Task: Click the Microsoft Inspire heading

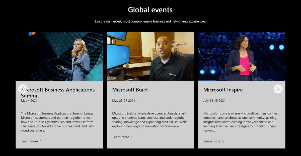Action: 223,90
